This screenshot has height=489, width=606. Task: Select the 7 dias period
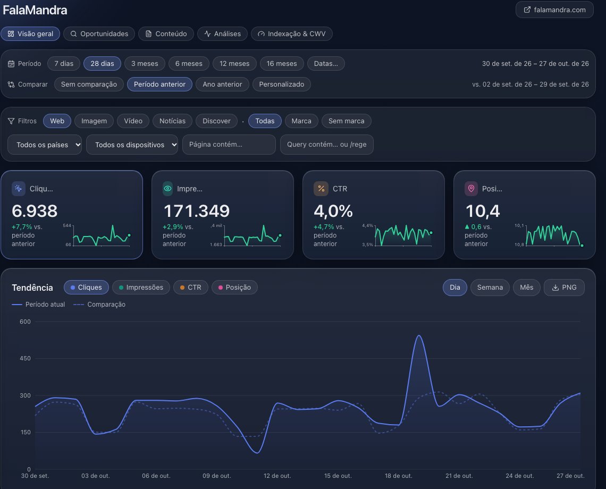click(64, 63)
